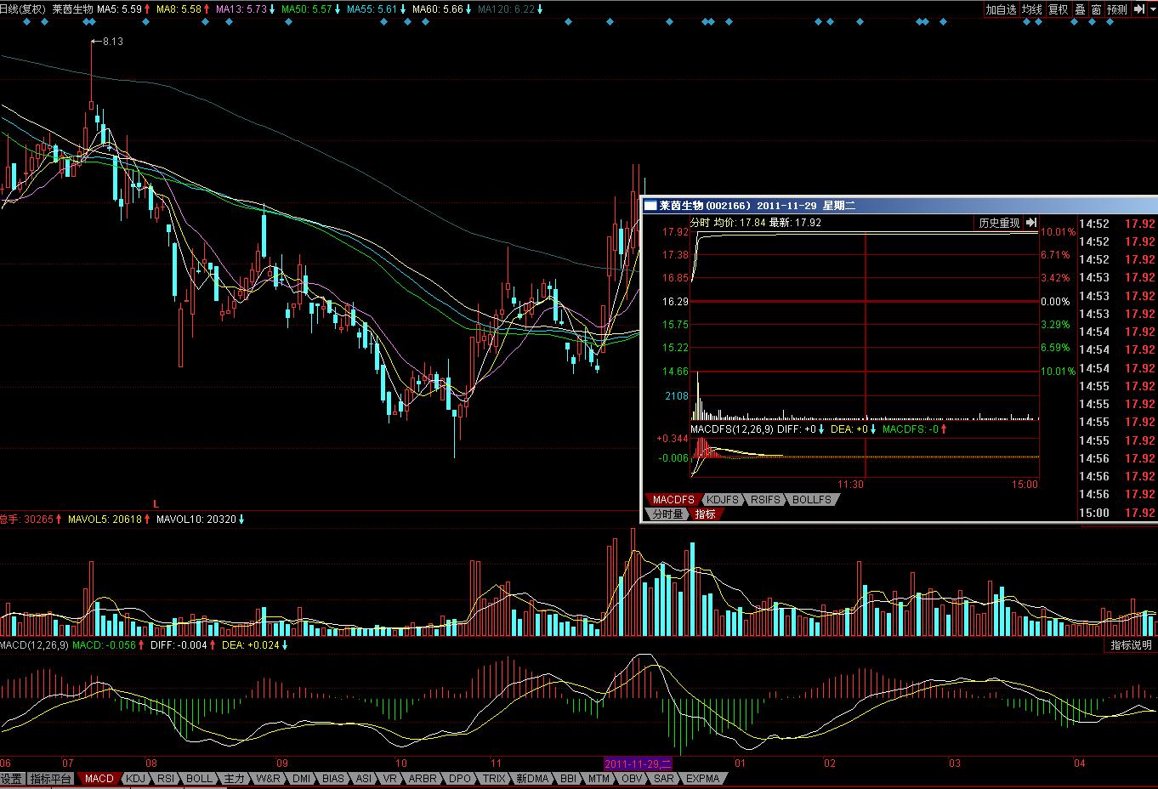Toggle 复权 price adjustment in the top toolbar
The image size is (1158, 789).
pyautogui.click(x=1058, y=9)
